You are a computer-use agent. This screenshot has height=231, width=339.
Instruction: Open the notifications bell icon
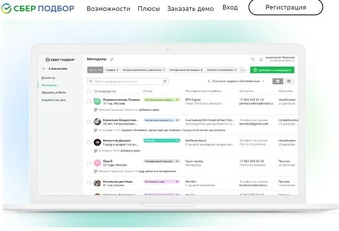tap(261, 59)
